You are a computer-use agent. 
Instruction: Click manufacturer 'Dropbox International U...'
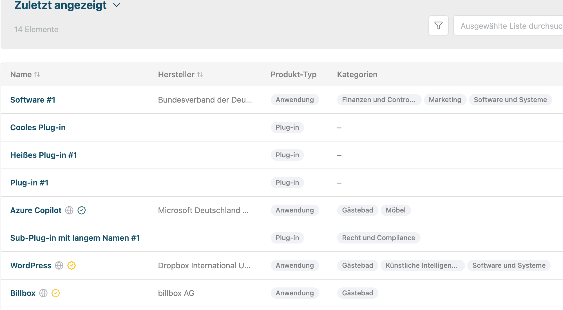(204, 265)
